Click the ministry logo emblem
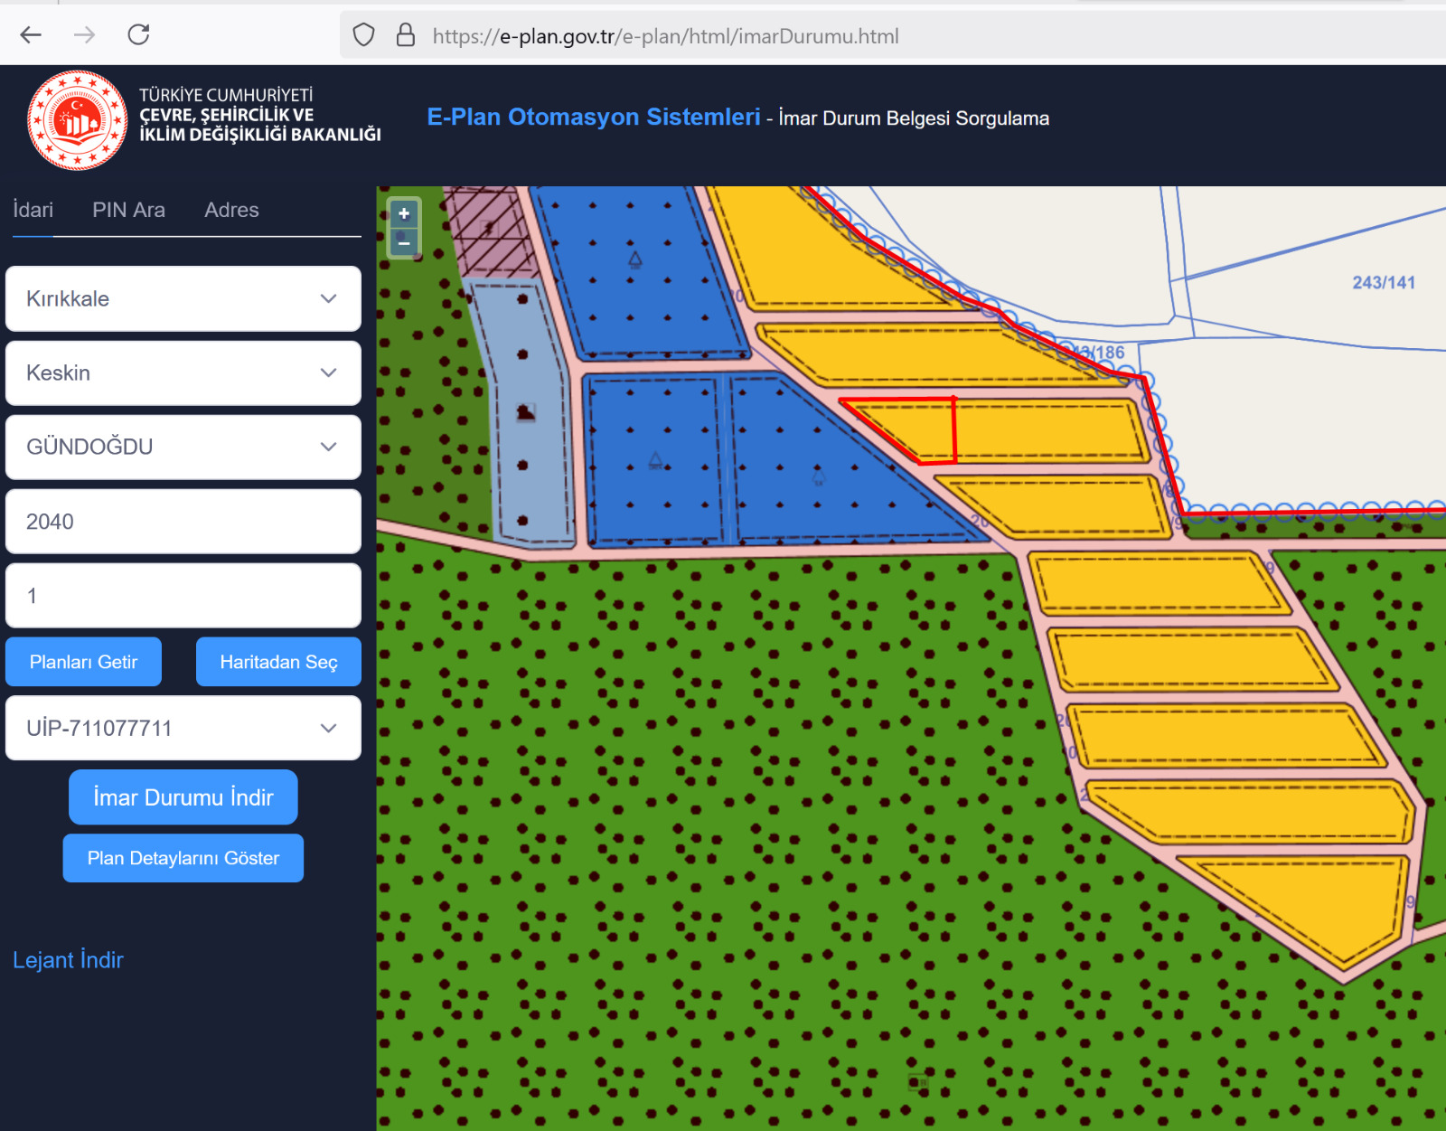This screenshot has height=1131, width=1446. point(78,120)
